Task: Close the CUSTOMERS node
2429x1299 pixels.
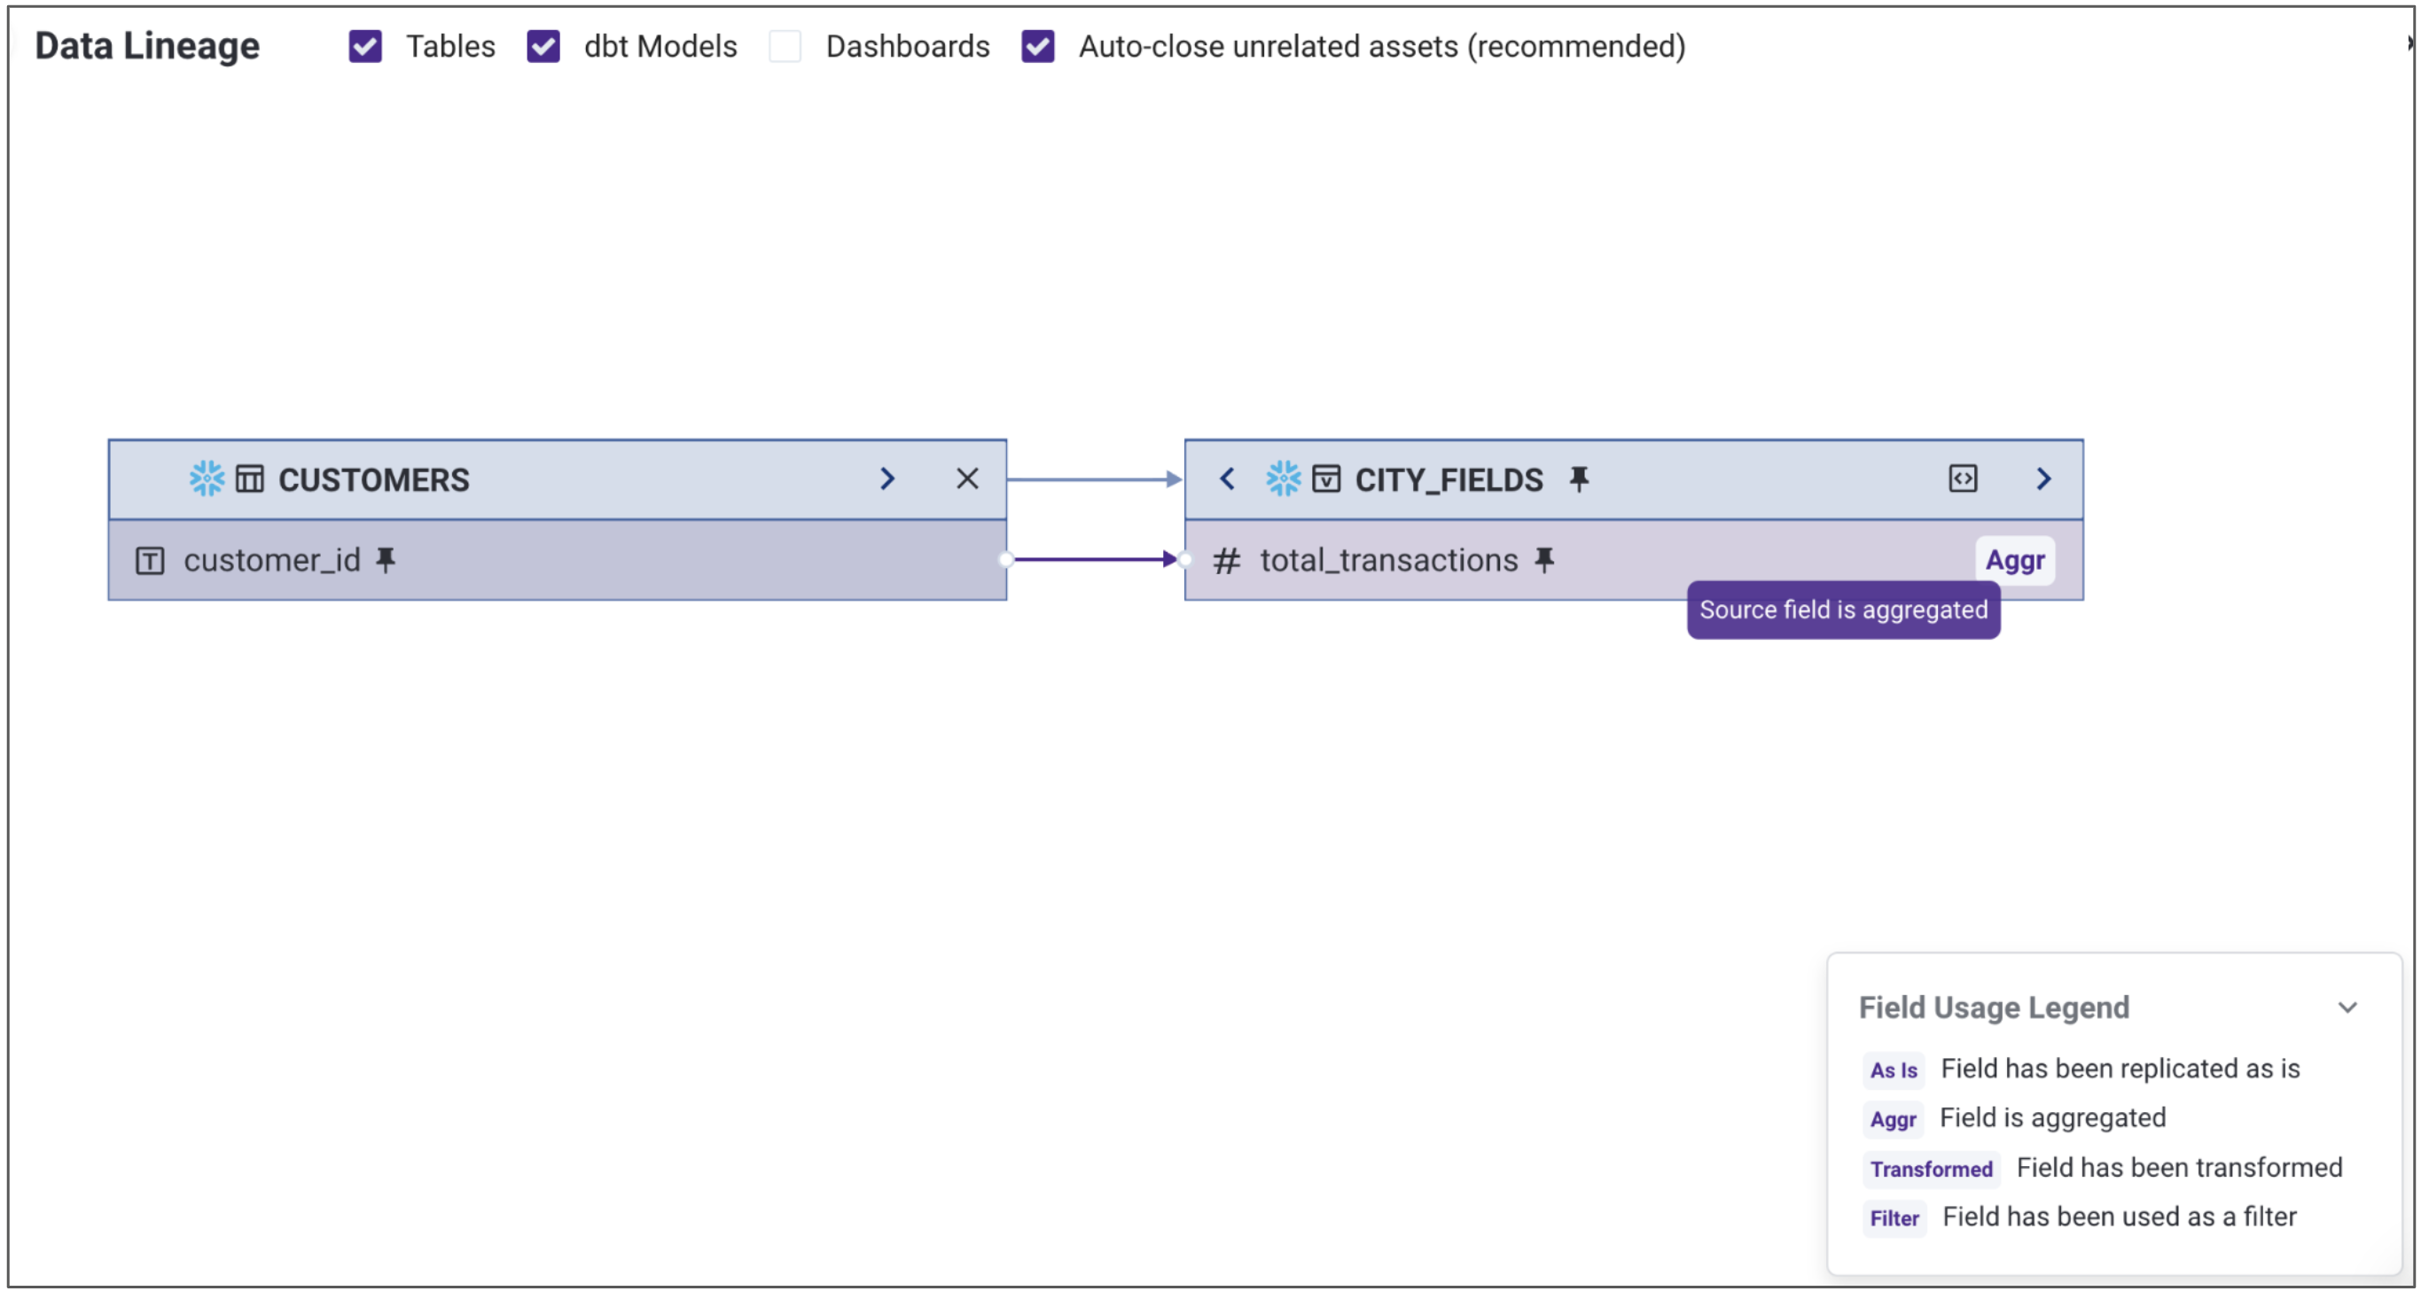Action: (x=966, y=478)
